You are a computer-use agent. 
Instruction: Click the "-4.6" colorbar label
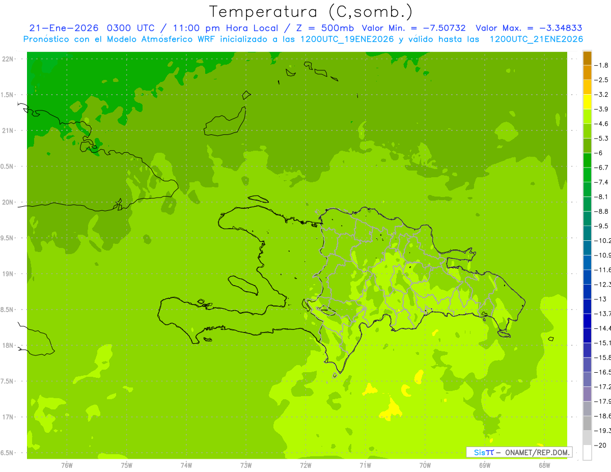(602, 124)
